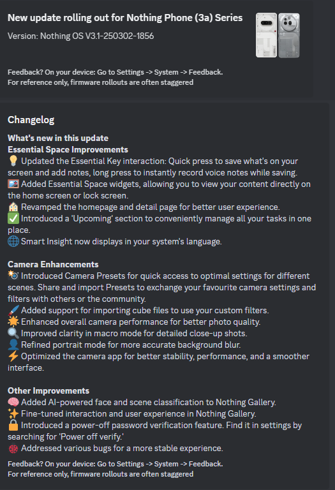
Task: Click the padlock emoji near power-off password
Action: click(13, 425)
